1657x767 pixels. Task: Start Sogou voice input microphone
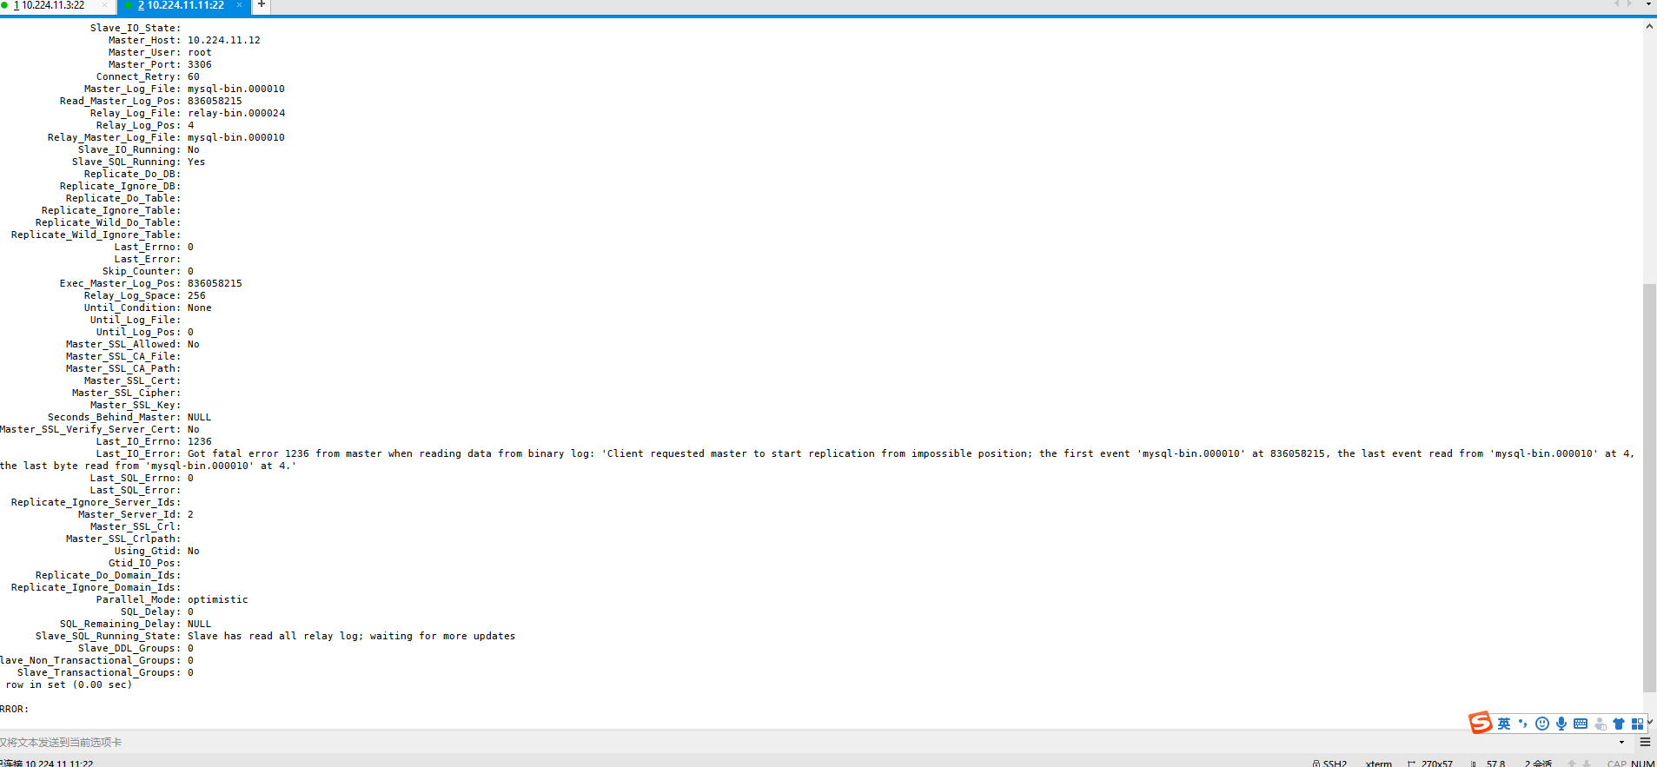(x=1561, y=724)
